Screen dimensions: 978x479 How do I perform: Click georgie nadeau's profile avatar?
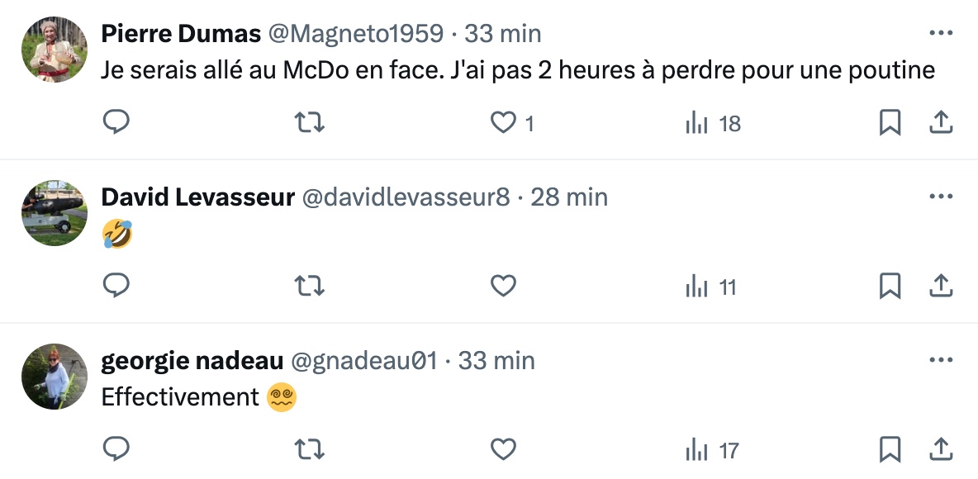[x=54, y=377]
